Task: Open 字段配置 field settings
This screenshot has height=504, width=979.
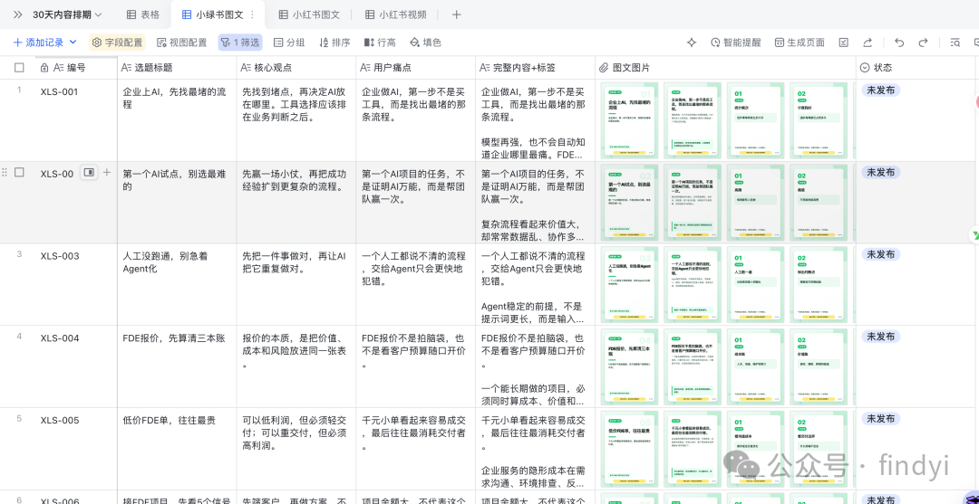Action: [117, 43]
